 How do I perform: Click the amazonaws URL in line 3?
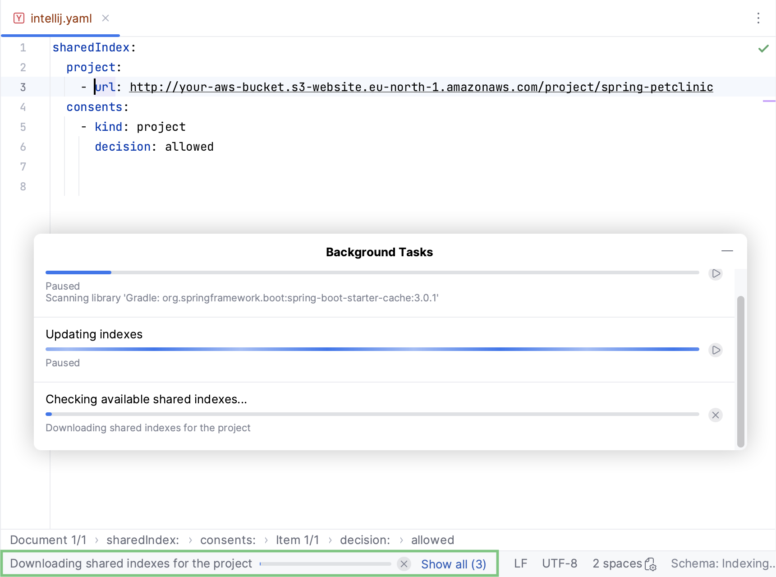421,87
